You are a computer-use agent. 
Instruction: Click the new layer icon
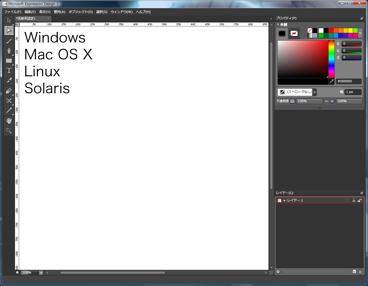(354, 272)
